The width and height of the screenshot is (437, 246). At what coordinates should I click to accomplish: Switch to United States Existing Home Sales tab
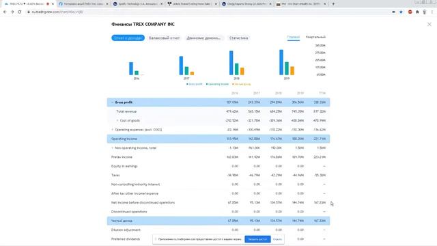point(192,4)
